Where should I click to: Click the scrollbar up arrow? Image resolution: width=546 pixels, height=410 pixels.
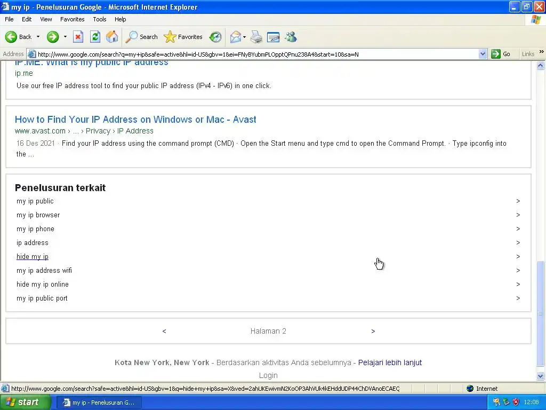coord(541,65)
